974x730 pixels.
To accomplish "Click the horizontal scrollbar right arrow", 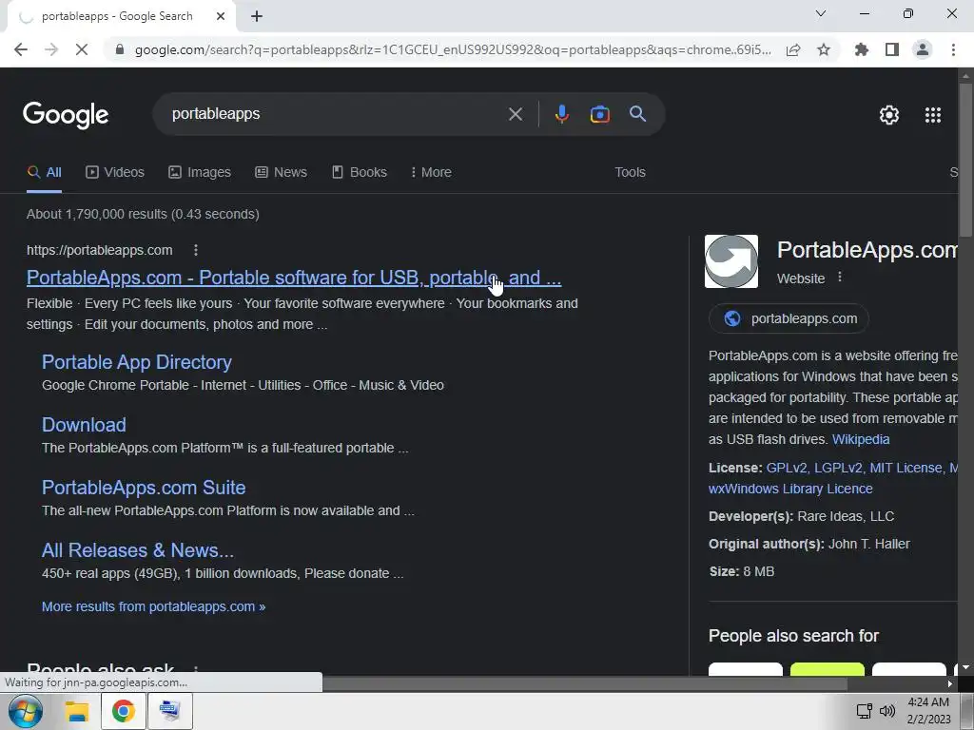I will click(950, 683).
